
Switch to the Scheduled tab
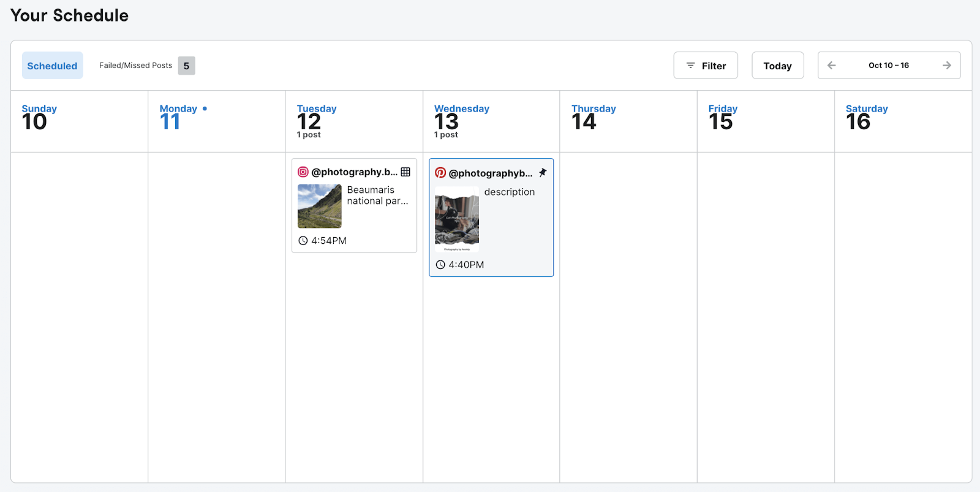[52, 66]
